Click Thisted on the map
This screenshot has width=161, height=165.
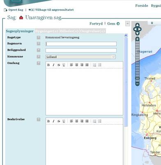click(x=150, y=78)
